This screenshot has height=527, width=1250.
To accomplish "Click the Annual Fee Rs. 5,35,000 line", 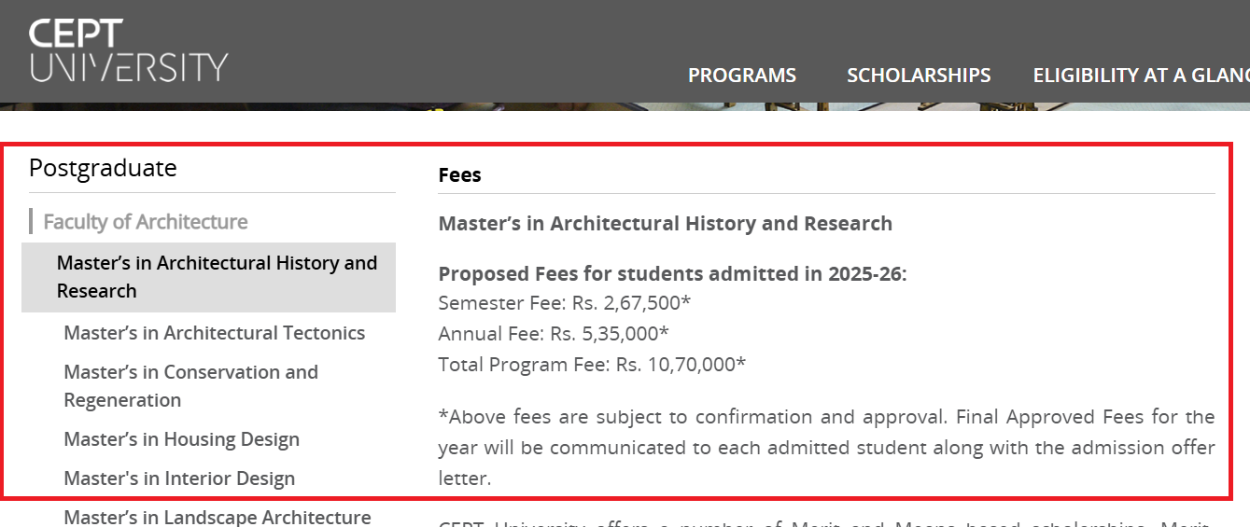I will pos(554,333).
